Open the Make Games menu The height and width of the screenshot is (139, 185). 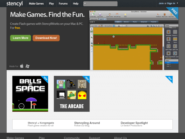click(x=36, y=4)
